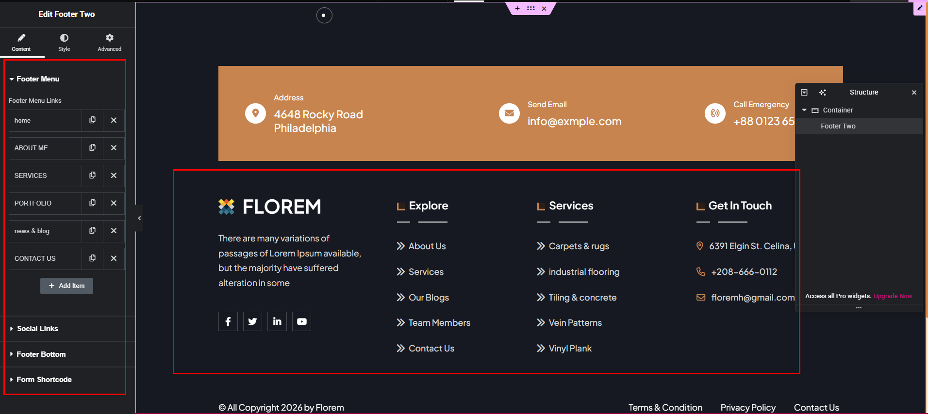This screenshot has width=928, height=414.
Task: Open the Advanced tab
Action: (109, 42)
